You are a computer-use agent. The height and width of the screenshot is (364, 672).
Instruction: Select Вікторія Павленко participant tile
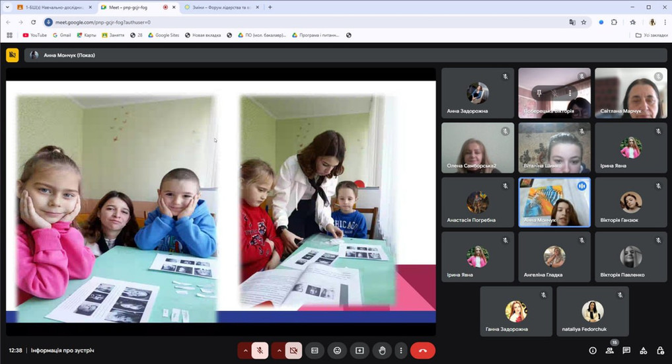tap(631, 257)
